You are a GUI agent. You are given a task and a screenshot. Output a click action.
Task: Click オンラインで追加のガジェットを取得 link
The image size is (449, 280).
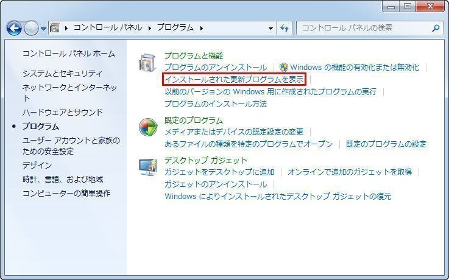coord(350,172)
